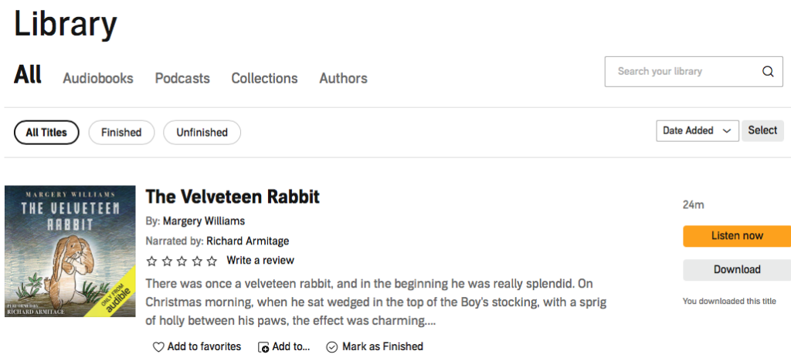791x361 pixels.
Task: Rate the audiobook four stars
Action: pyautogui.click(x=197, y=261)
